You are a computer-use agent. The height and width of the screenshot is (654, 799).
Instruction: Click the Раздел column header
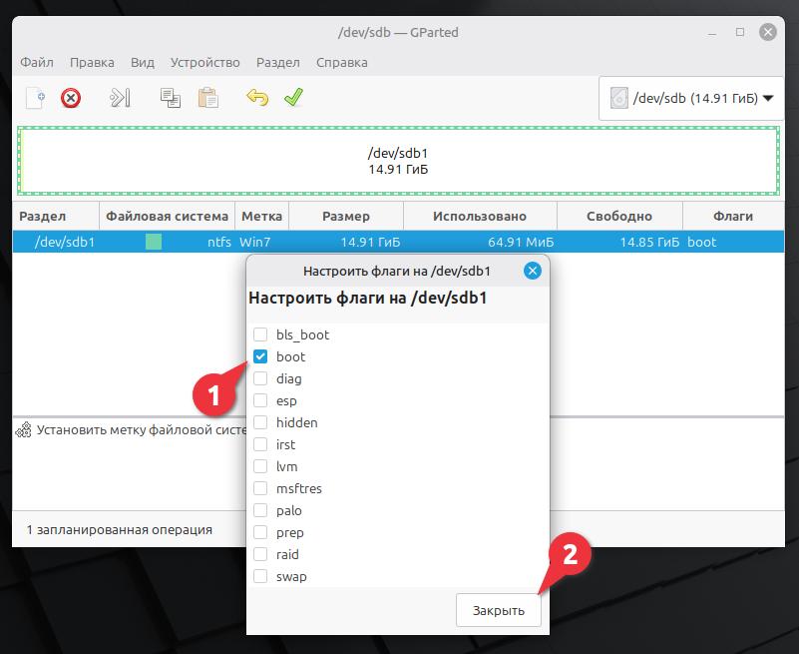(56, 216)
